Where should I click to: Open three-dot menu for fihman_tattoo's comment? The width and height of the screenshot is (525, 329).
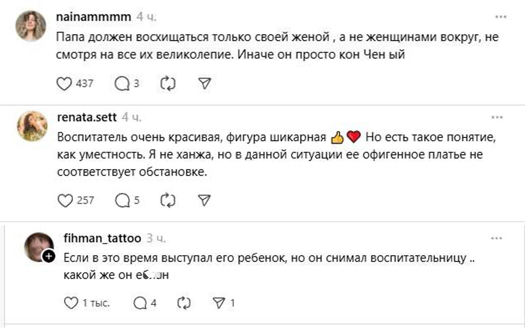click(496, 238)
